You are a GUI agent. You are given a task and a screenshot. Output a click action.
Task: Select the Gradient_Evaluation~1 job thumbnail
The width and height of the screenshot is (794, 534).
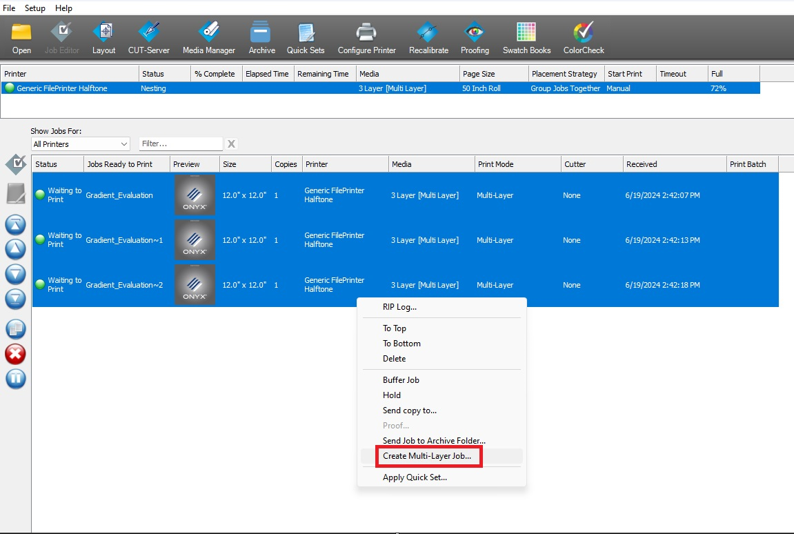[195, 240]
